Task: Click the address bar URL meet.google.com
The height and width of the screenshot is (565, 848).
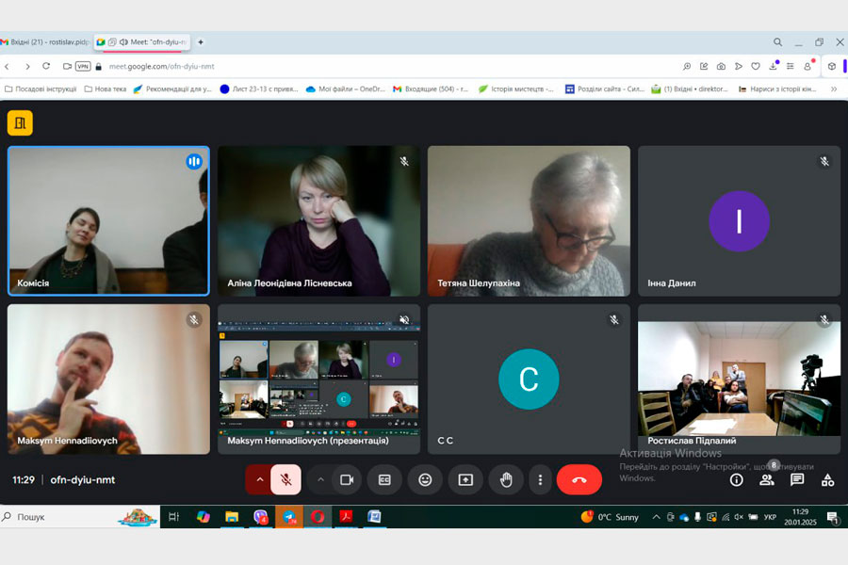Action: [162, 67]
